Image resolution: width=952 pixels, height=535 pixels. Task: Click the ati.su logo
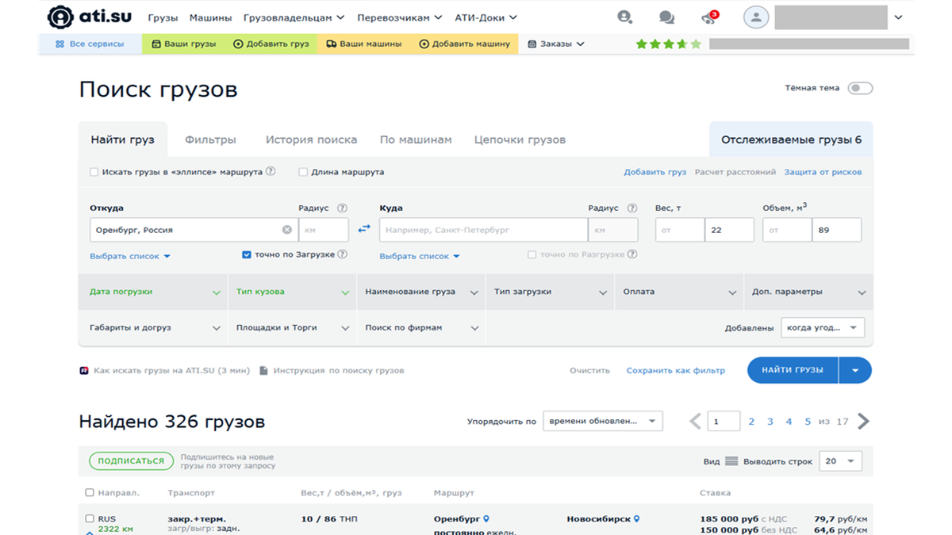point(90,17)
